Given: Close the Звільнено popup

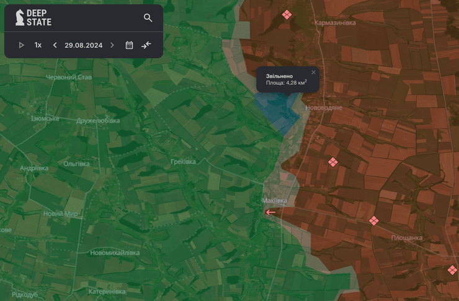Looking at the screenshot, I should [313, 72].
